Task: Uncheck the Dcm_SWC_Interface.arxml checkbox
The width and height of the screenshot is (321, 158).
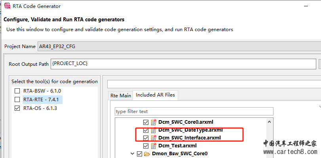Action: 146,138
